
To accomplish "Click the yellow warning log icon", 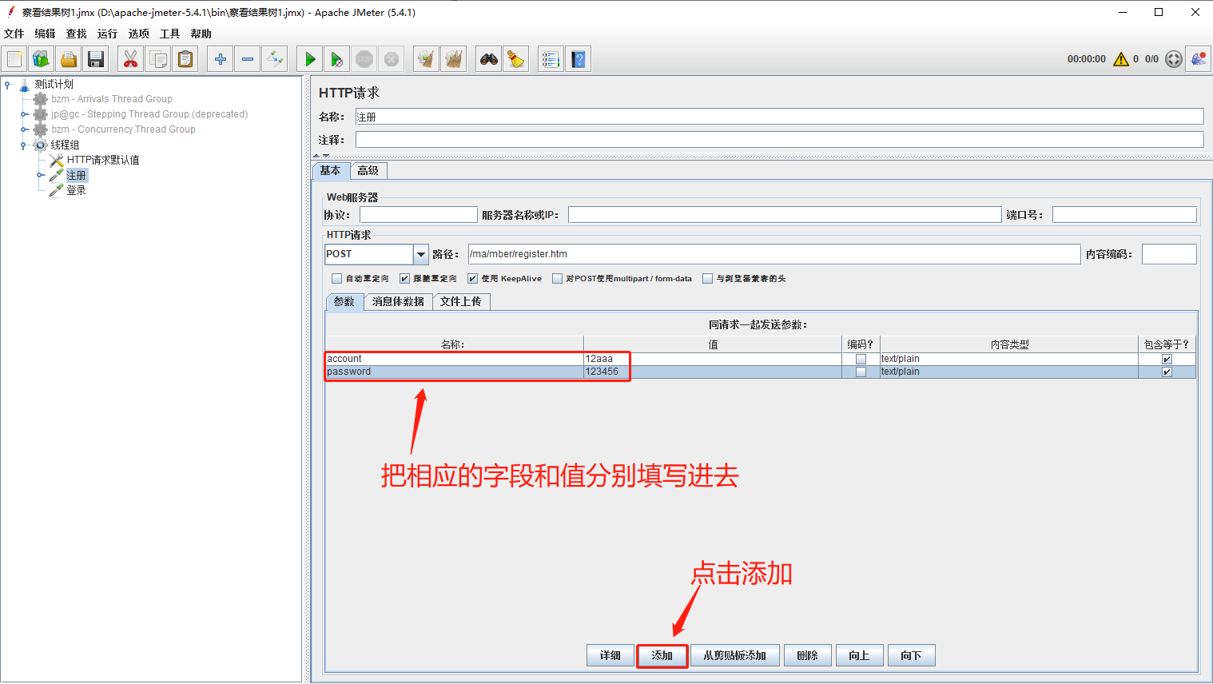I will pyautogui.click(x=1121, y=59).
